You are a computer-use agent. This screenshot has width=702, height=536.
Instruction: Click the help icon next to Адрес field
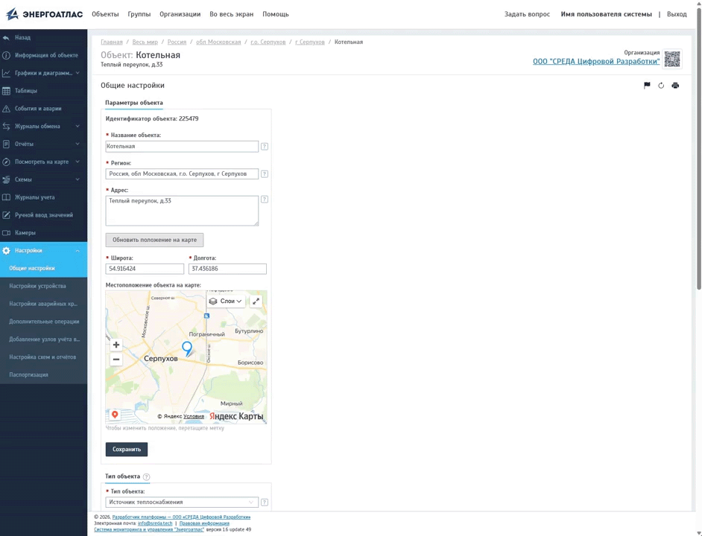tap(265, 200)
